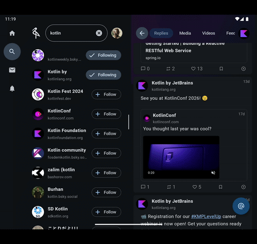The height and width of the screenshot is (244, 257).
Task: Reply to the KotlinConf 2026 post
Action: click(x=145, y=187)
